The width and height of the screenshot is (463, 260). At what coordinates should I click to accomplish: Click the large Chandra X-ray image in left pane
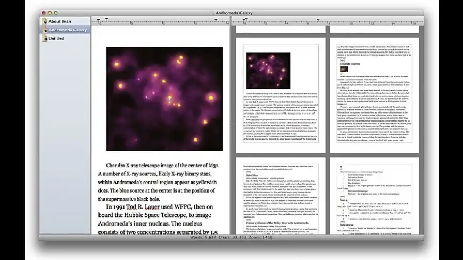pos(164,99)
